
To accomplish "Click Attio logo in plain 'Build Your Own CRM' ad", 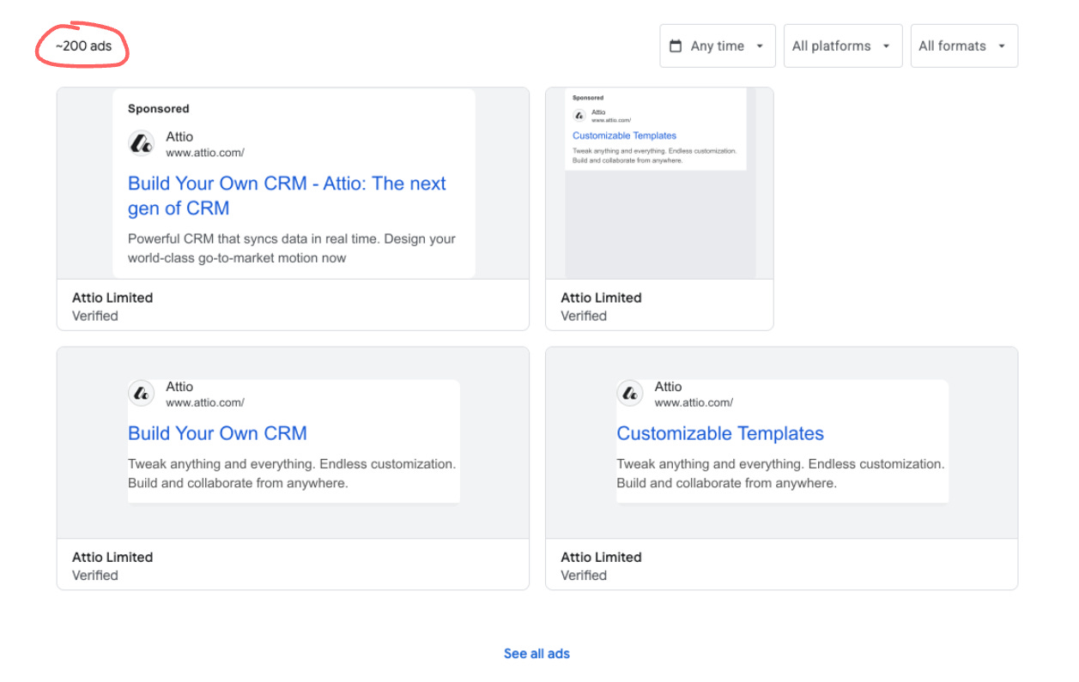I will pyautogui.click(x=142, y=394).
